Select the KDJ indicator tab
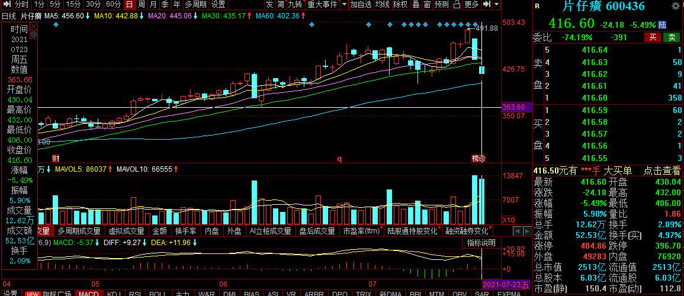The height and width of the screenshot is (296, 684). (114, 294)
